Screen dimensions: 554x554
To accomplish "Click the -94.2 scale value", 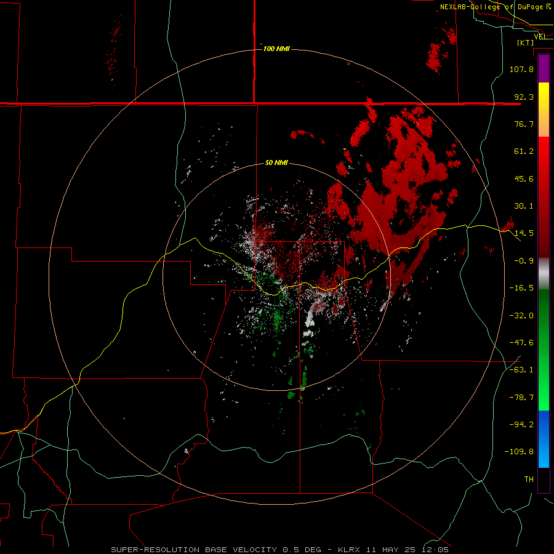I will (x=521, y=425).
